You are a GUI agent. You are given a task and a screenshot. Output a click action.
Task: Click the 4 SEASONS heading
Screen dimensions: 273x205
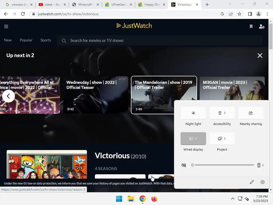(x=106, y=169)
